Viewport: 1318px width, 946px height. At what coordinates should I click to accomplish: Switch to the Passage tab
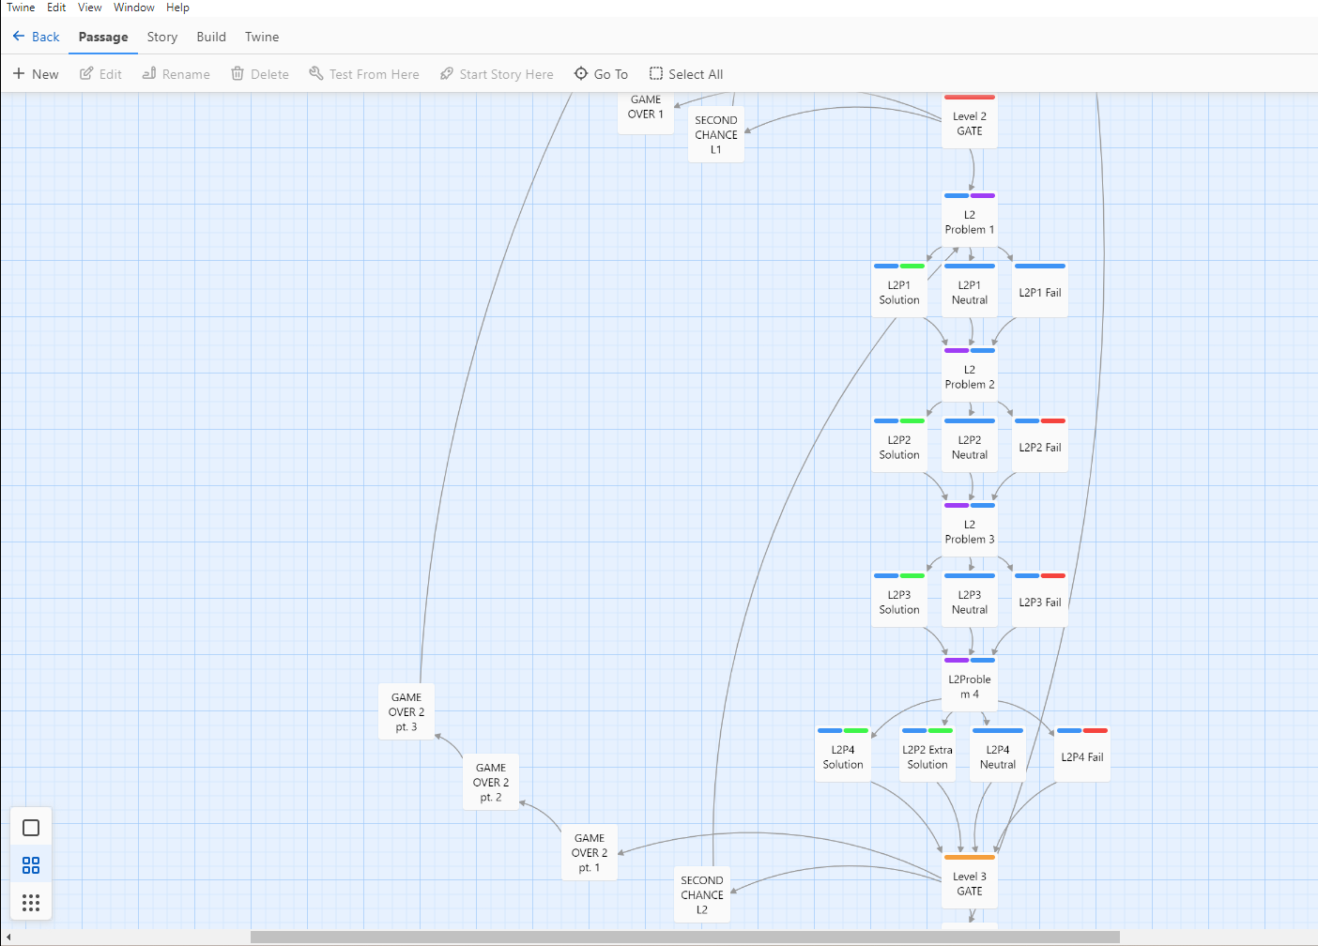(x=103, y=37)
